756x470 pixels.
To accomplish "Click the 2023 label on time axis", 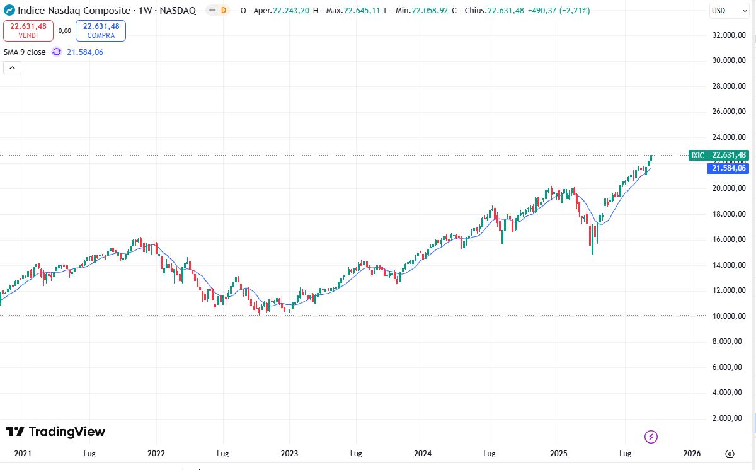I will tap(289, 454).
